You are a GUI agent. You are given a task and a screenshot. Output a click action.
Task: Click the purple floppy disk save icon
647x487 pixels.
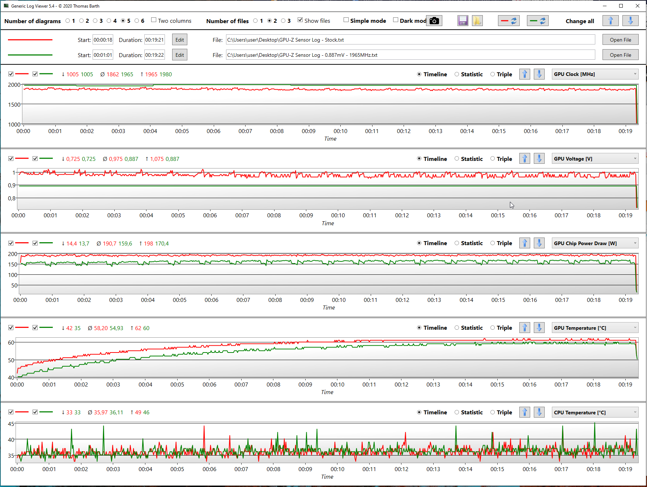point(463,21)
